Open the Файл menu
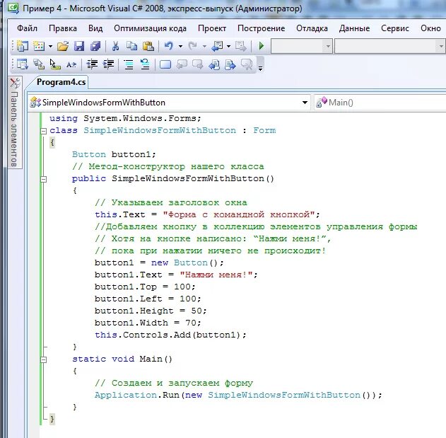Image resolution: width=446 pixels, height=438 pixels. point(27,28)
